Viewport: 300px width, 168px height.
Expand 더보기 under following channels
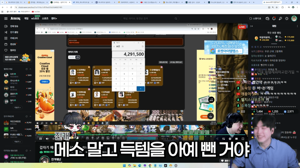click(17, 108)
